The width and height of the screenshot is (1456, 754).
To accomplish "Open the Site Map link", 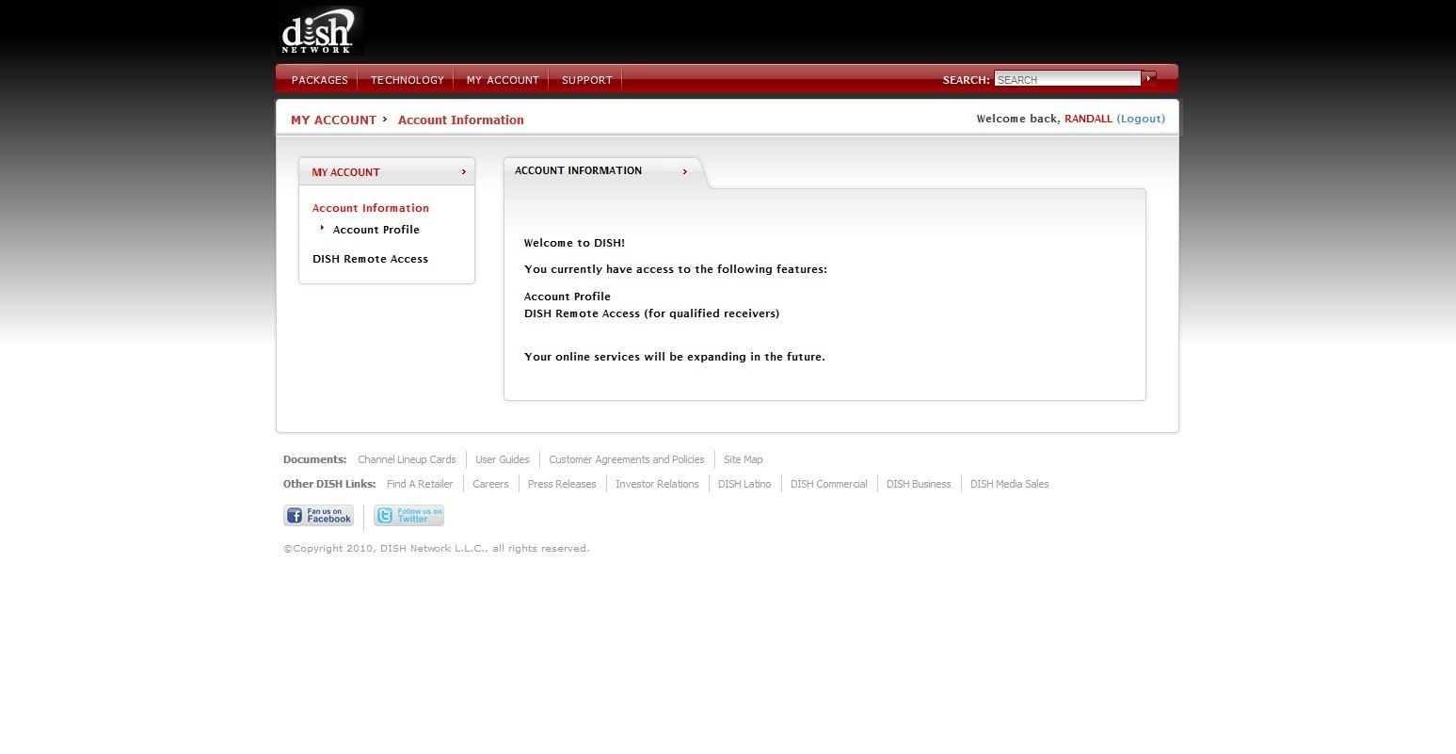I will [x=744, y=459].
